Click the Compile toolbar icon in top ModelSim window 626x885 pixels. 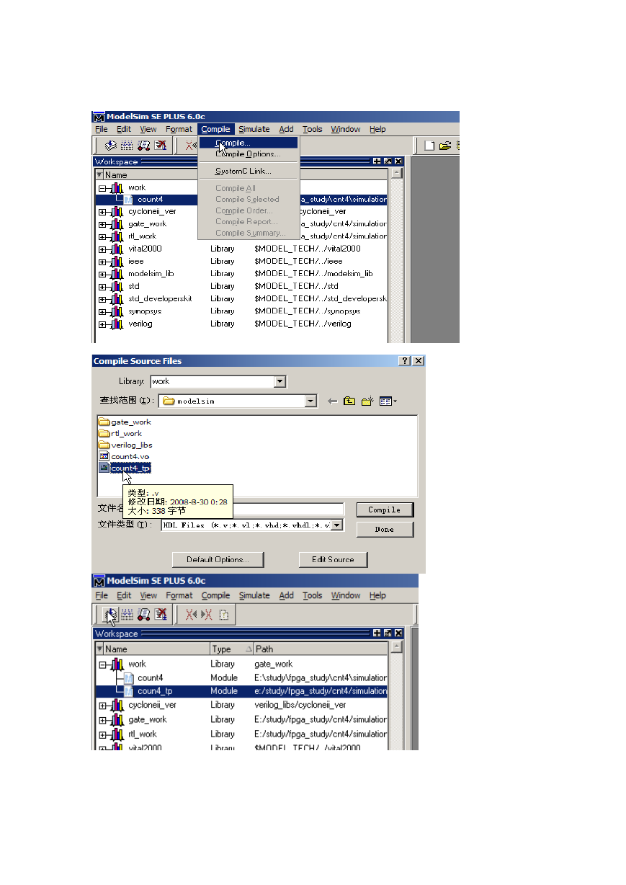click(x=111, y=146)
